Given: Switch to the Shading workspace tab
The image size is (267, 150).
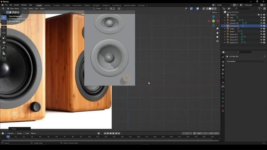Looking at the screenshot, I should point(87,5).
